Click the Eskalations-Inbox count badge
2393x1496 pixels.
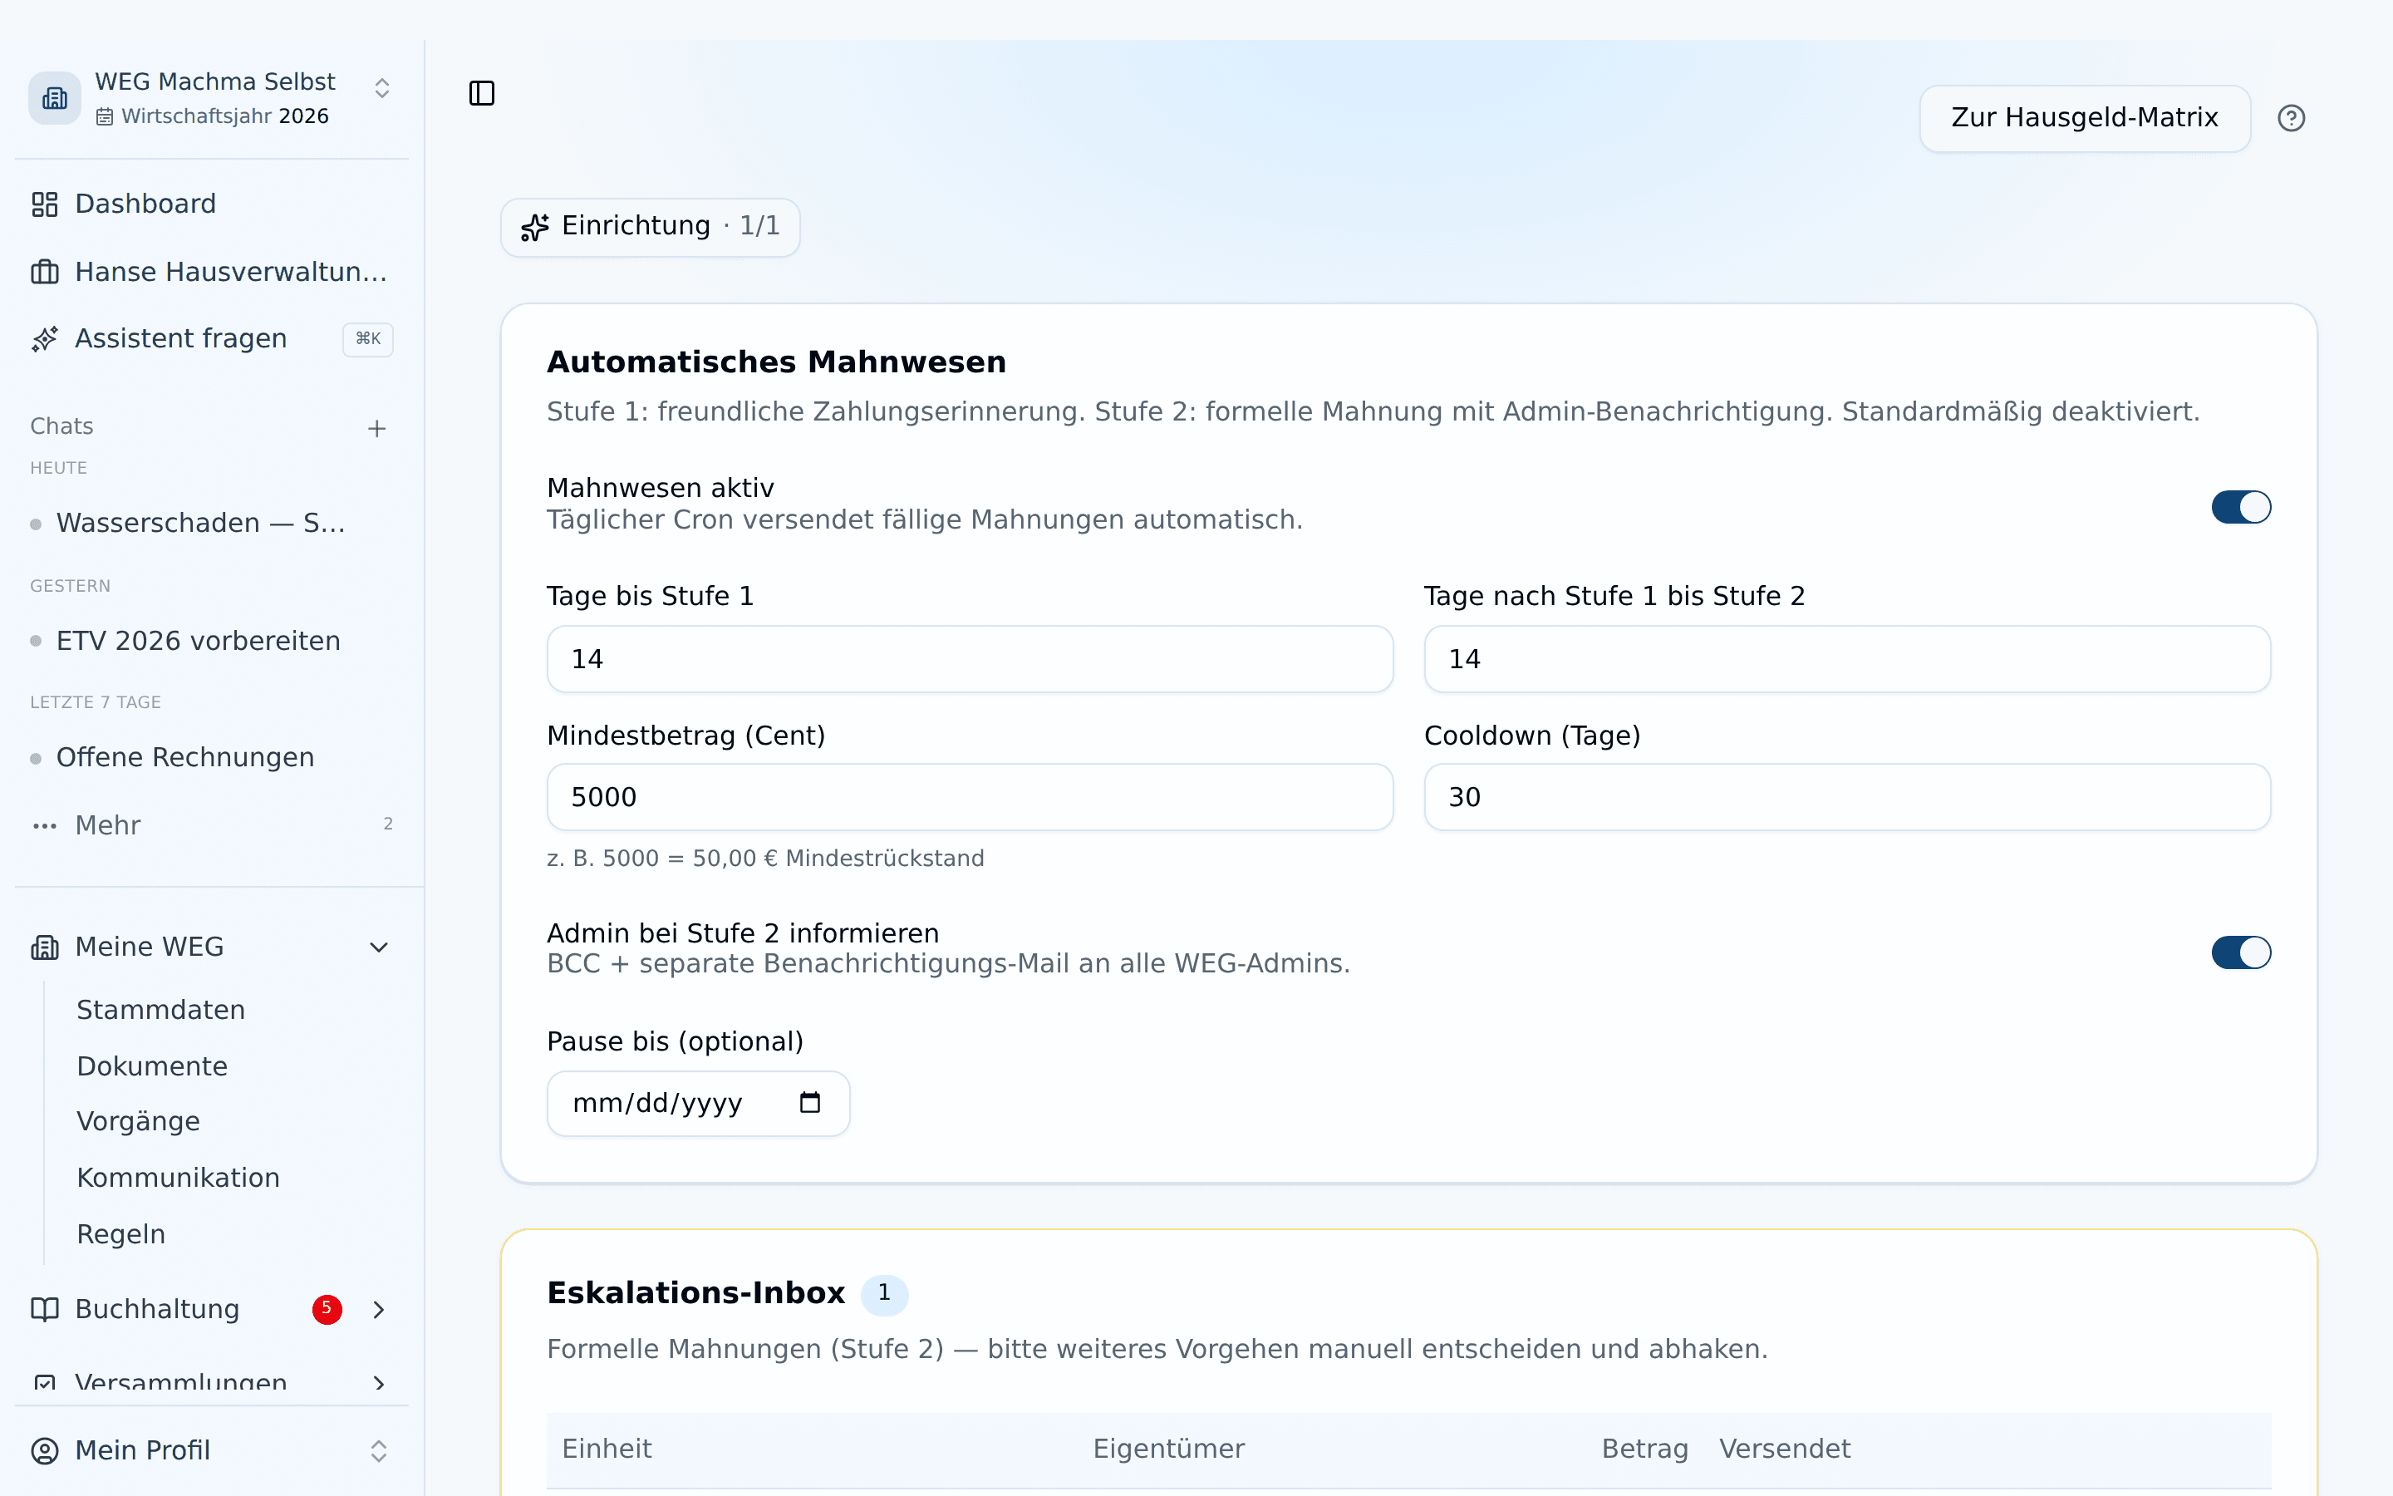click(884, 1293)
